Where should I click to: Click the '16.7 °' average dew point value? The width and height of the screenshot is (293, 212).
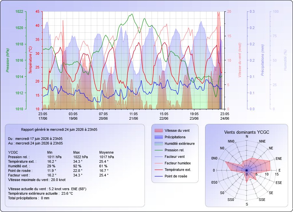pos(104,171)
